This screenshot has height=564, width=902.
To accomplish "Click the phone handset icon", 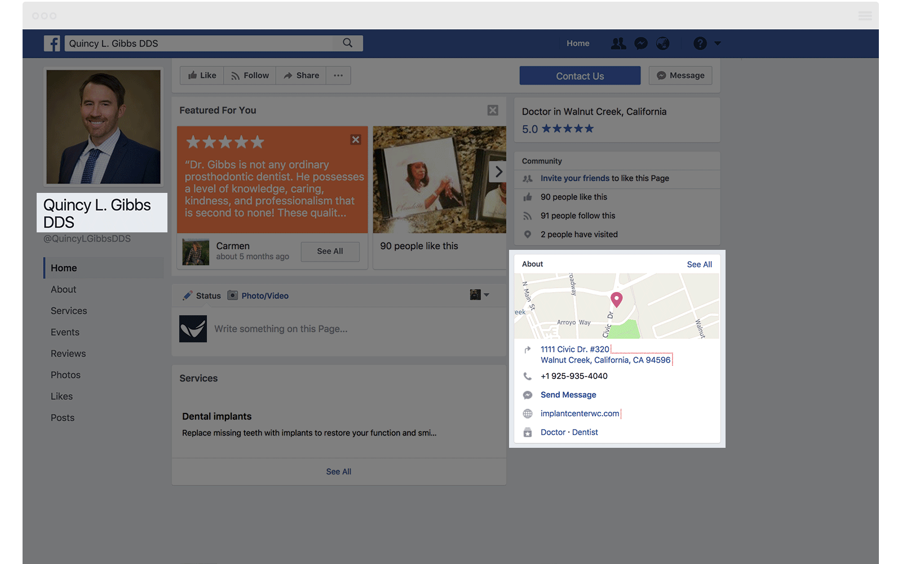I will 528,376.
